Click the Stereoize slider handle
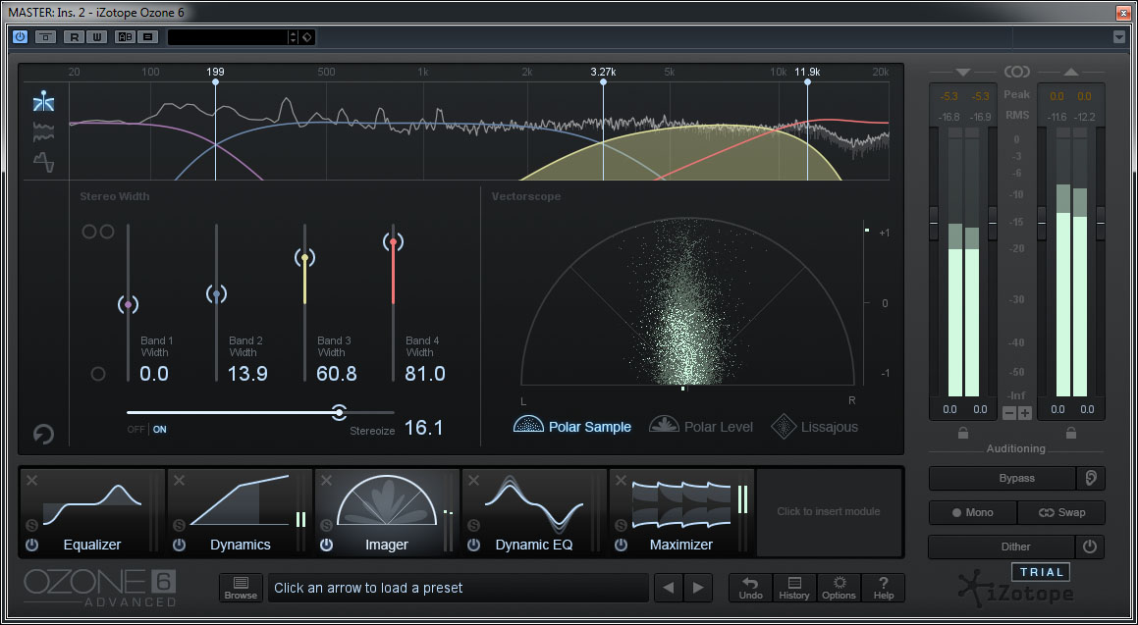1138x625 pixels. click(x=339, y=412)
